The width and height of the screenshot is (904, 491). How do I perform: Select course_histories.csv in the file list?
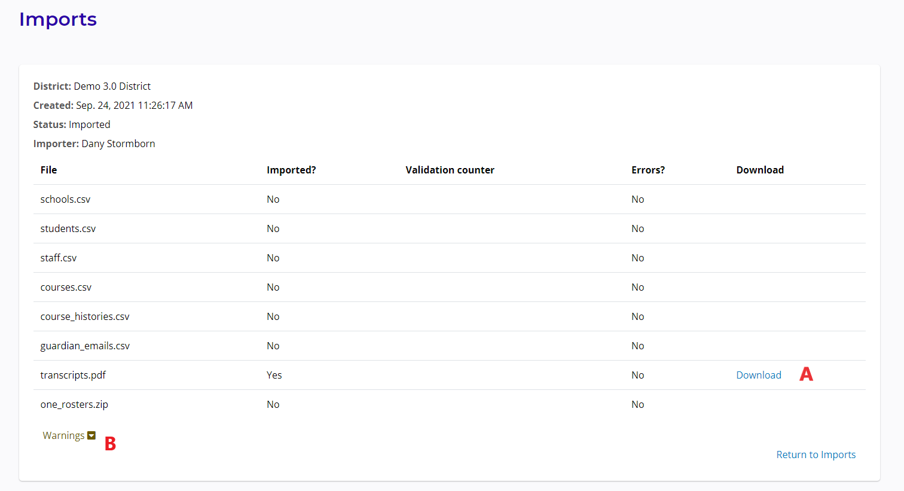point(85,316)
